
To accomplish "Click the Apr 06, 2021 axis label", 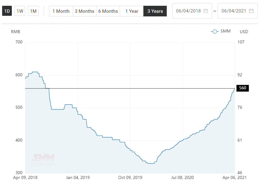I will point(234,178).
